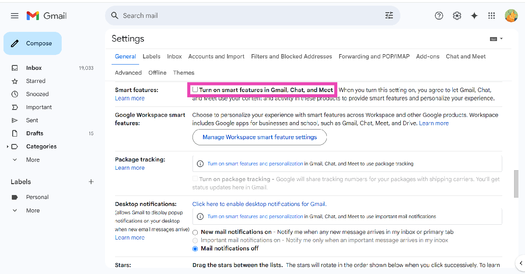The height and width of the screenshot is (274, 525).
Task: Select Mail notifications off
Action: tap(195, 249)
